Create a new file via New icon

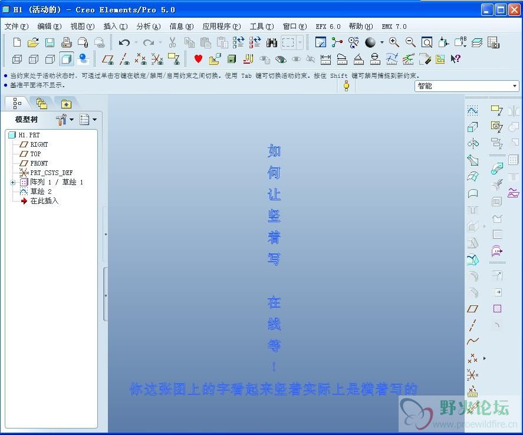pos(17,42)
